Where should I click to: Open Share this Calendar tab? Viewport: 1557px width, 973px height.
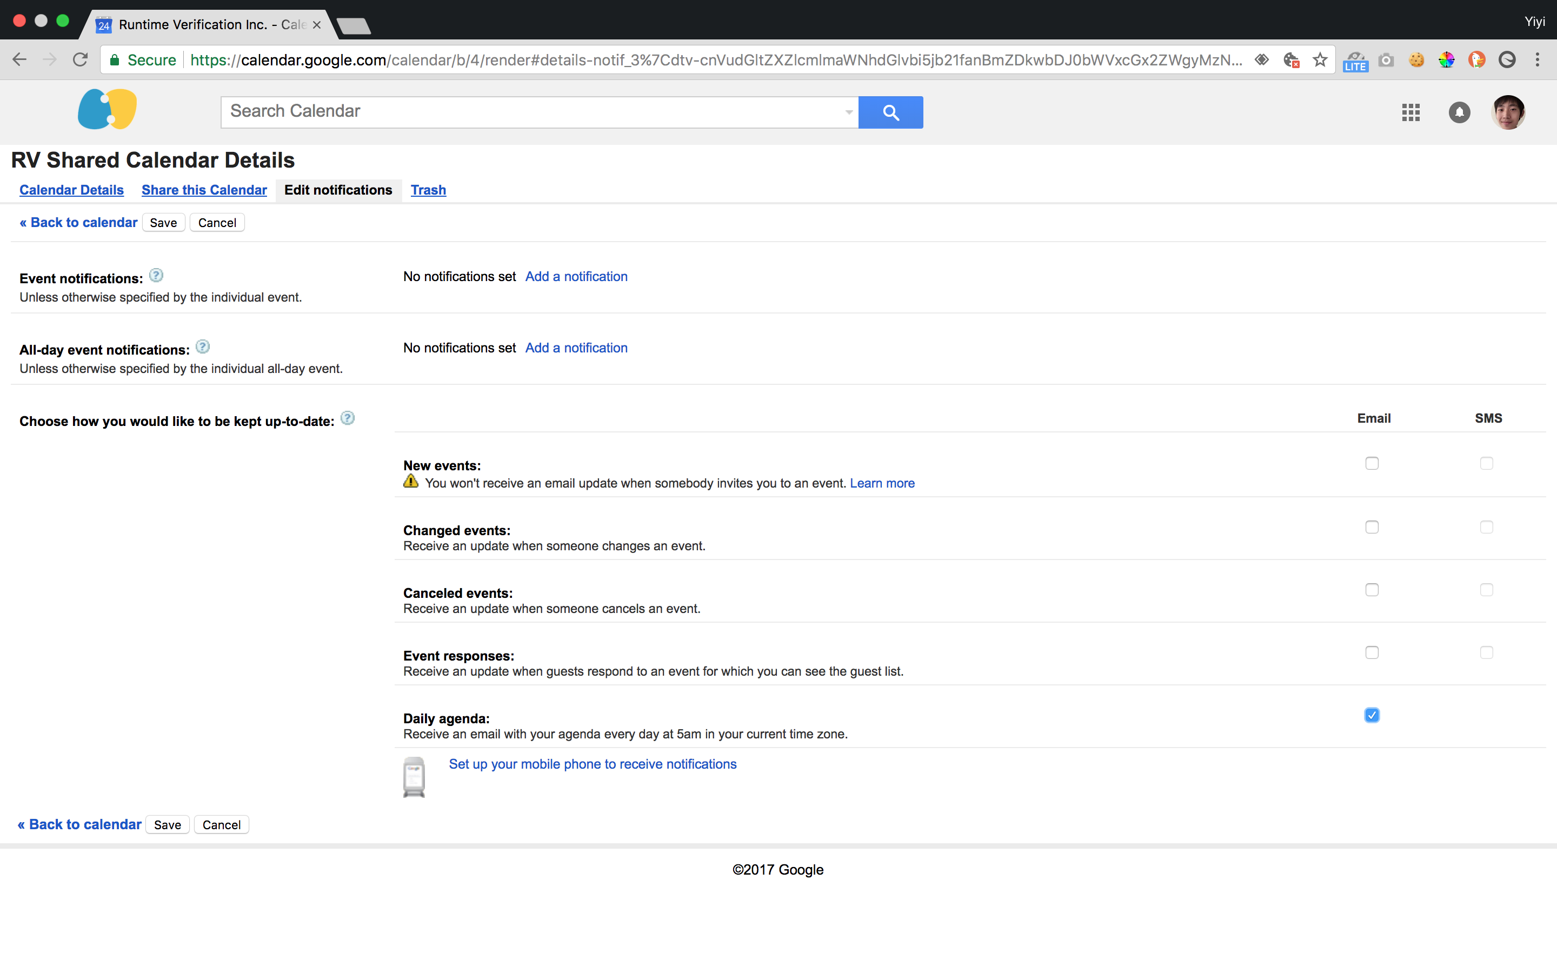(204, 190)
